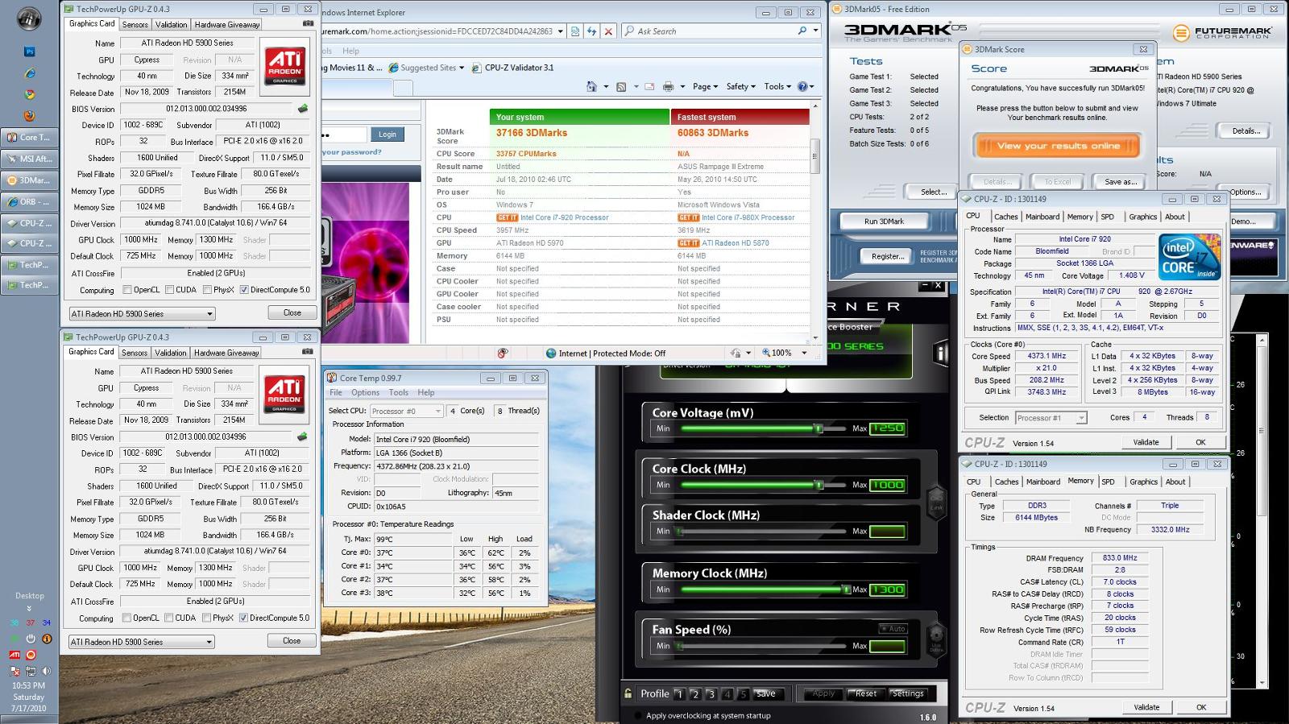Click Afterburner info 'i' icon
Viewport: 1289px width, 724px height.
coord(939,352)
